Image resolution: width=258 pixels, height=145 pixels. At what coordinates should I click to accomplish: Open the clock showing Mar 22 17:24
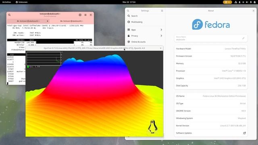point(129,2)
